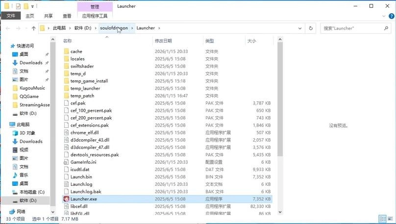Image resolution: width=396 pixels, height=224 pixels.
Task: Click the locales folder icon
Action: pos(67,59)
